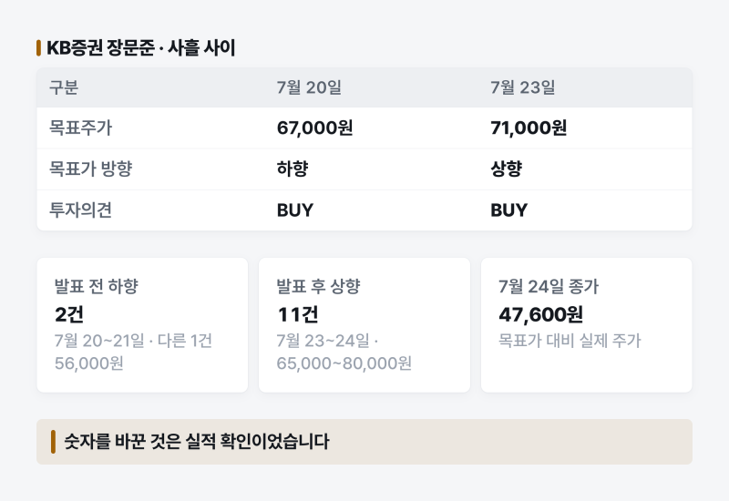Click the BUY cell under 7월 23일
Screen dimensions: 729x501
click(508, 210)
